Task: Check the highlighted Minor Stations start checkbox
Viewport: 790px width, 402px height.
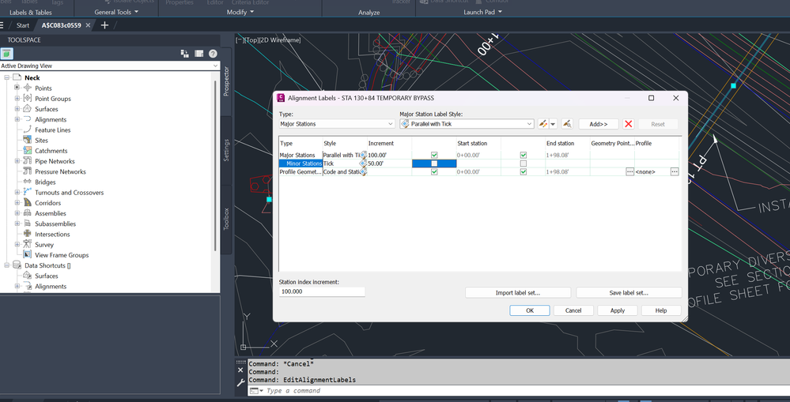Action: tap(434, 163)
